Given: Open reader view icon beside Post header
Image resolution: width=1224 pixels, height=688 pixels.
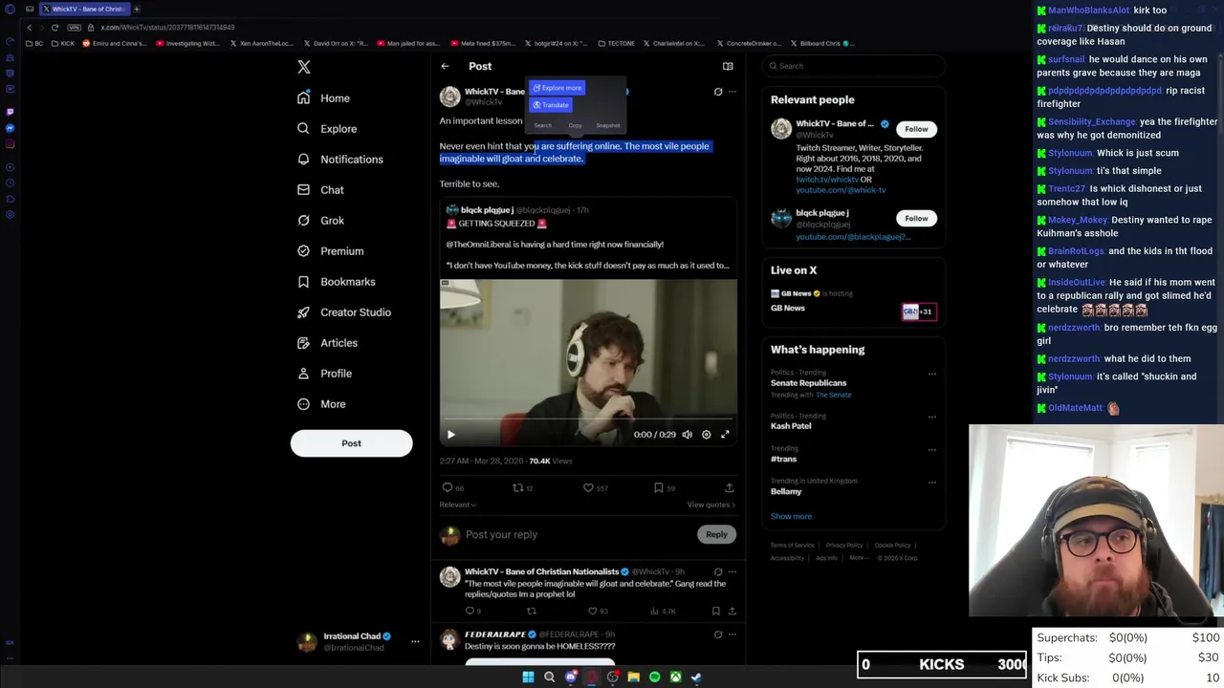Looking at the screenshot, I should coord(728,66).
